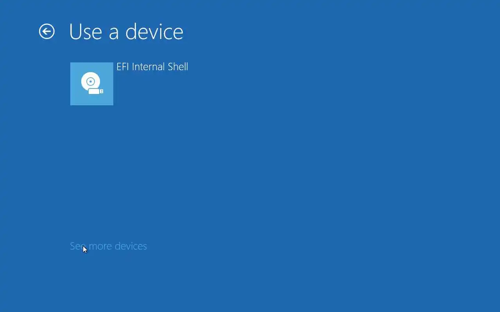Expand the device list with See more devices
The width and height of the screenshot is (500, 312).
(108, 246)
